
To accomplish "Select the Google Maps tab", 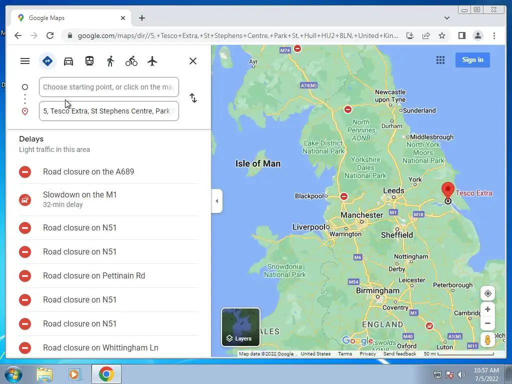I will tap(71, 18).
